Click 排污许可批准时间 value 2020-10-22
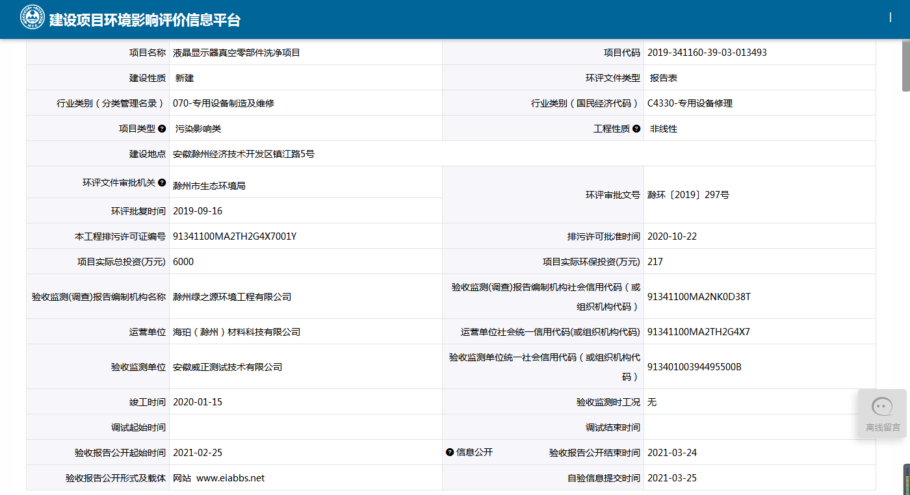Viewport: 910px width, 495px height. click(672, 236)
